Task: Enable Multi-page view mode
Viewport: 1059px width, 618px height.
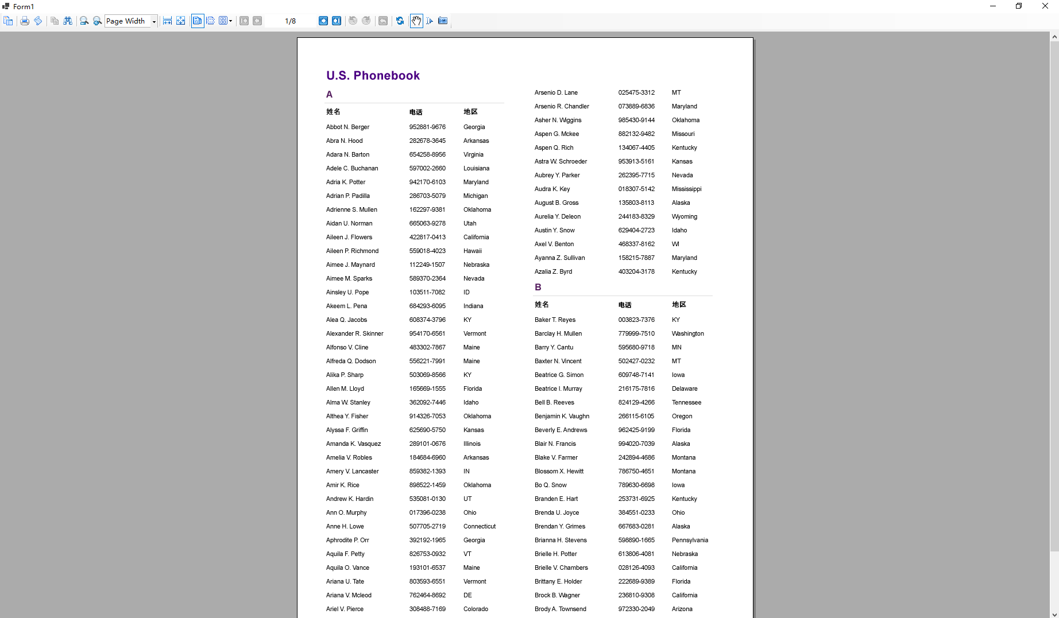Action: point(223,21)
